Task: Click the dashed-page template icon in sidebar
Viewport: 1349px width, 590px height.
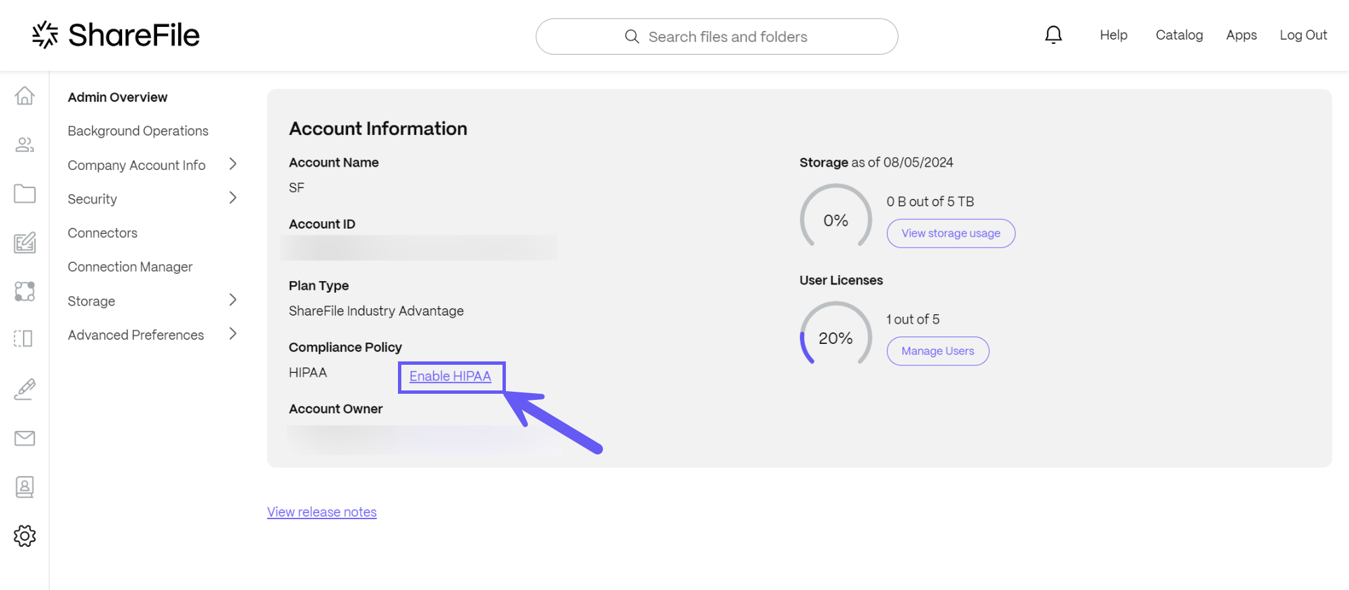Action: coord(24,338)
